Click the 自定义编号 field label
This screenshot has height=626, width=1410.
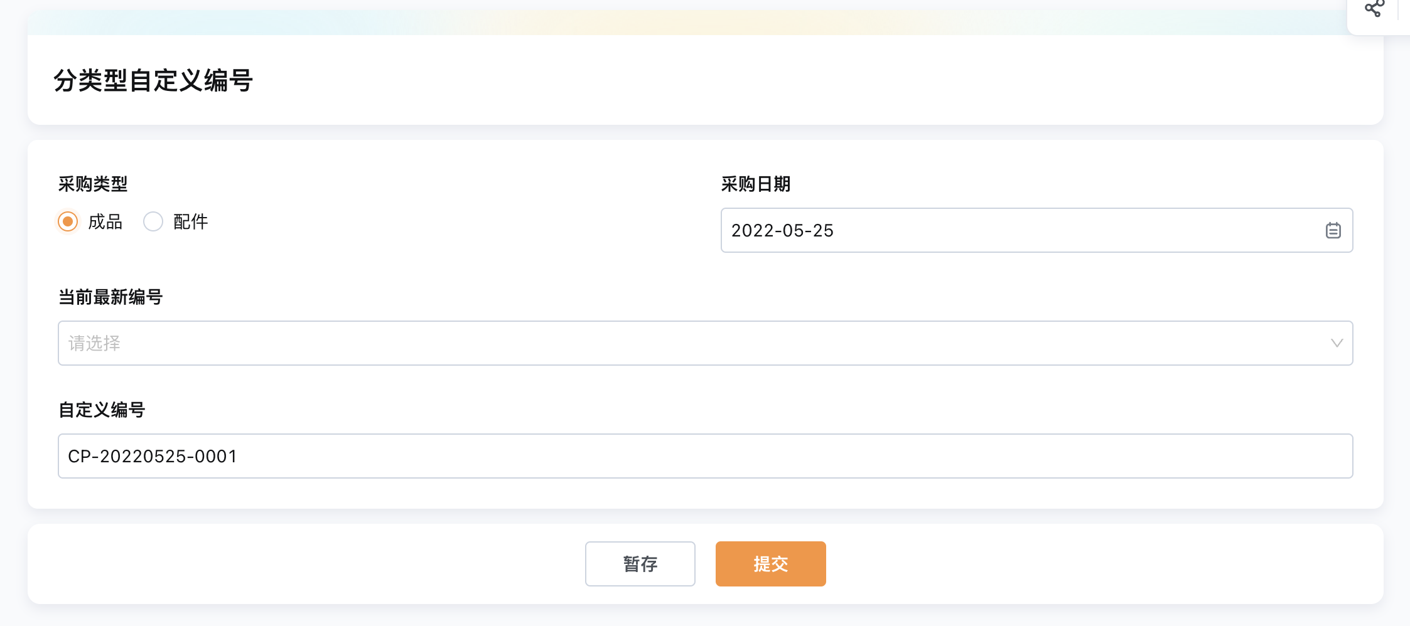tap(102, 410)
